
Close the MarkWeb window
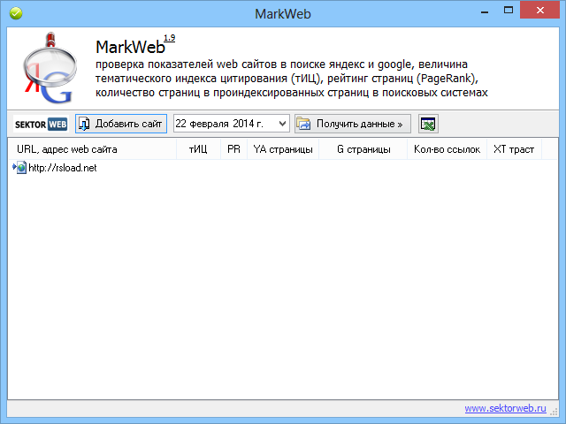(x=540, y=10)
